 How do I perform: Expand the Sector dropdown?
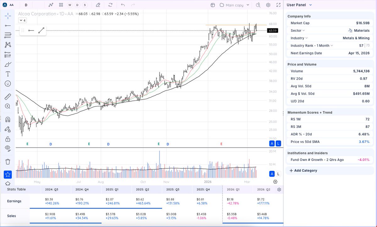point(298,31)
